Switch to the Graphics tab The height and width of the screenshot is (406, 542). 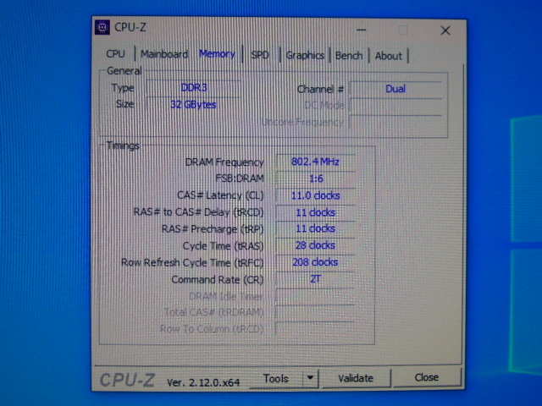click(305, 55)
